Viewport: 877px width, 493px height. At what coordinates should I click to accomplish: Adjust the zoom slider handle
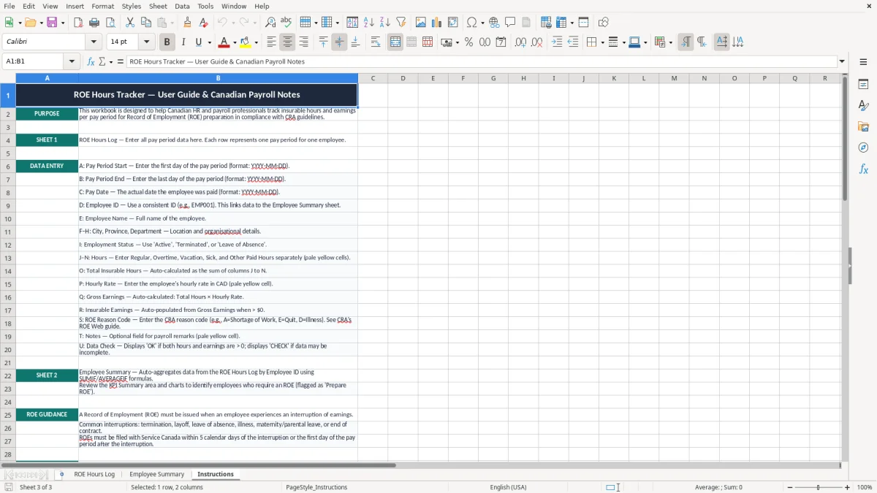[818, 487]
